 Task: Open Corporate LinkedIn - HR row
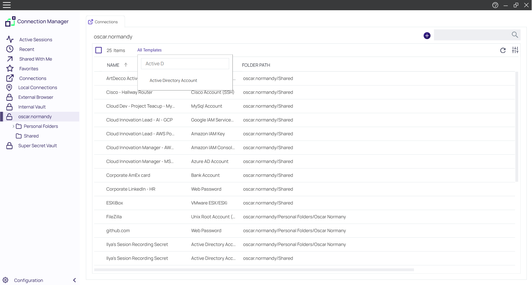304,189
